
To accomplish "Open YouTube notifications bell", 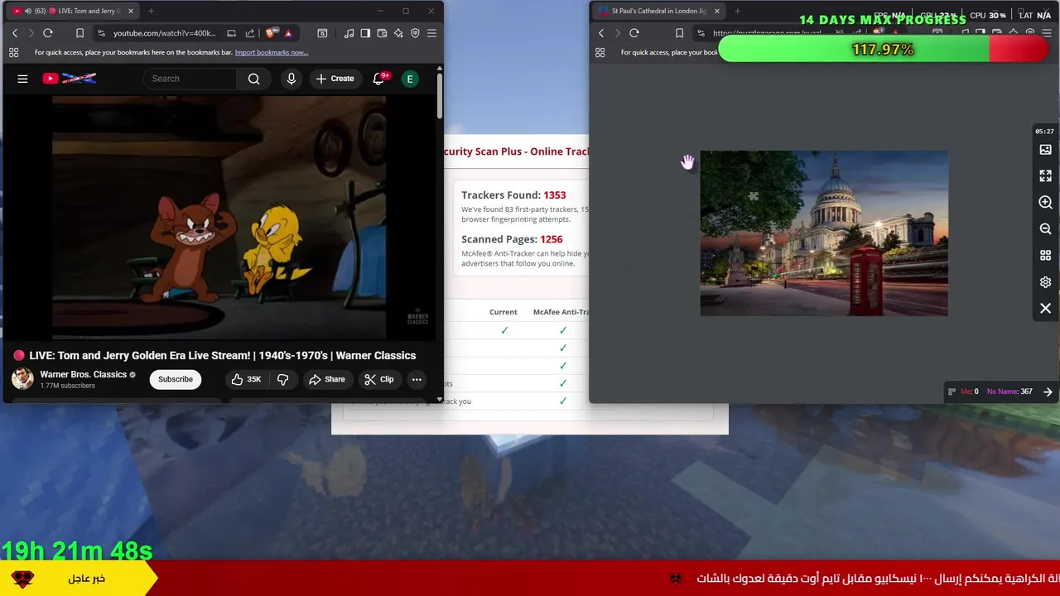I will [x=379, y=79].
